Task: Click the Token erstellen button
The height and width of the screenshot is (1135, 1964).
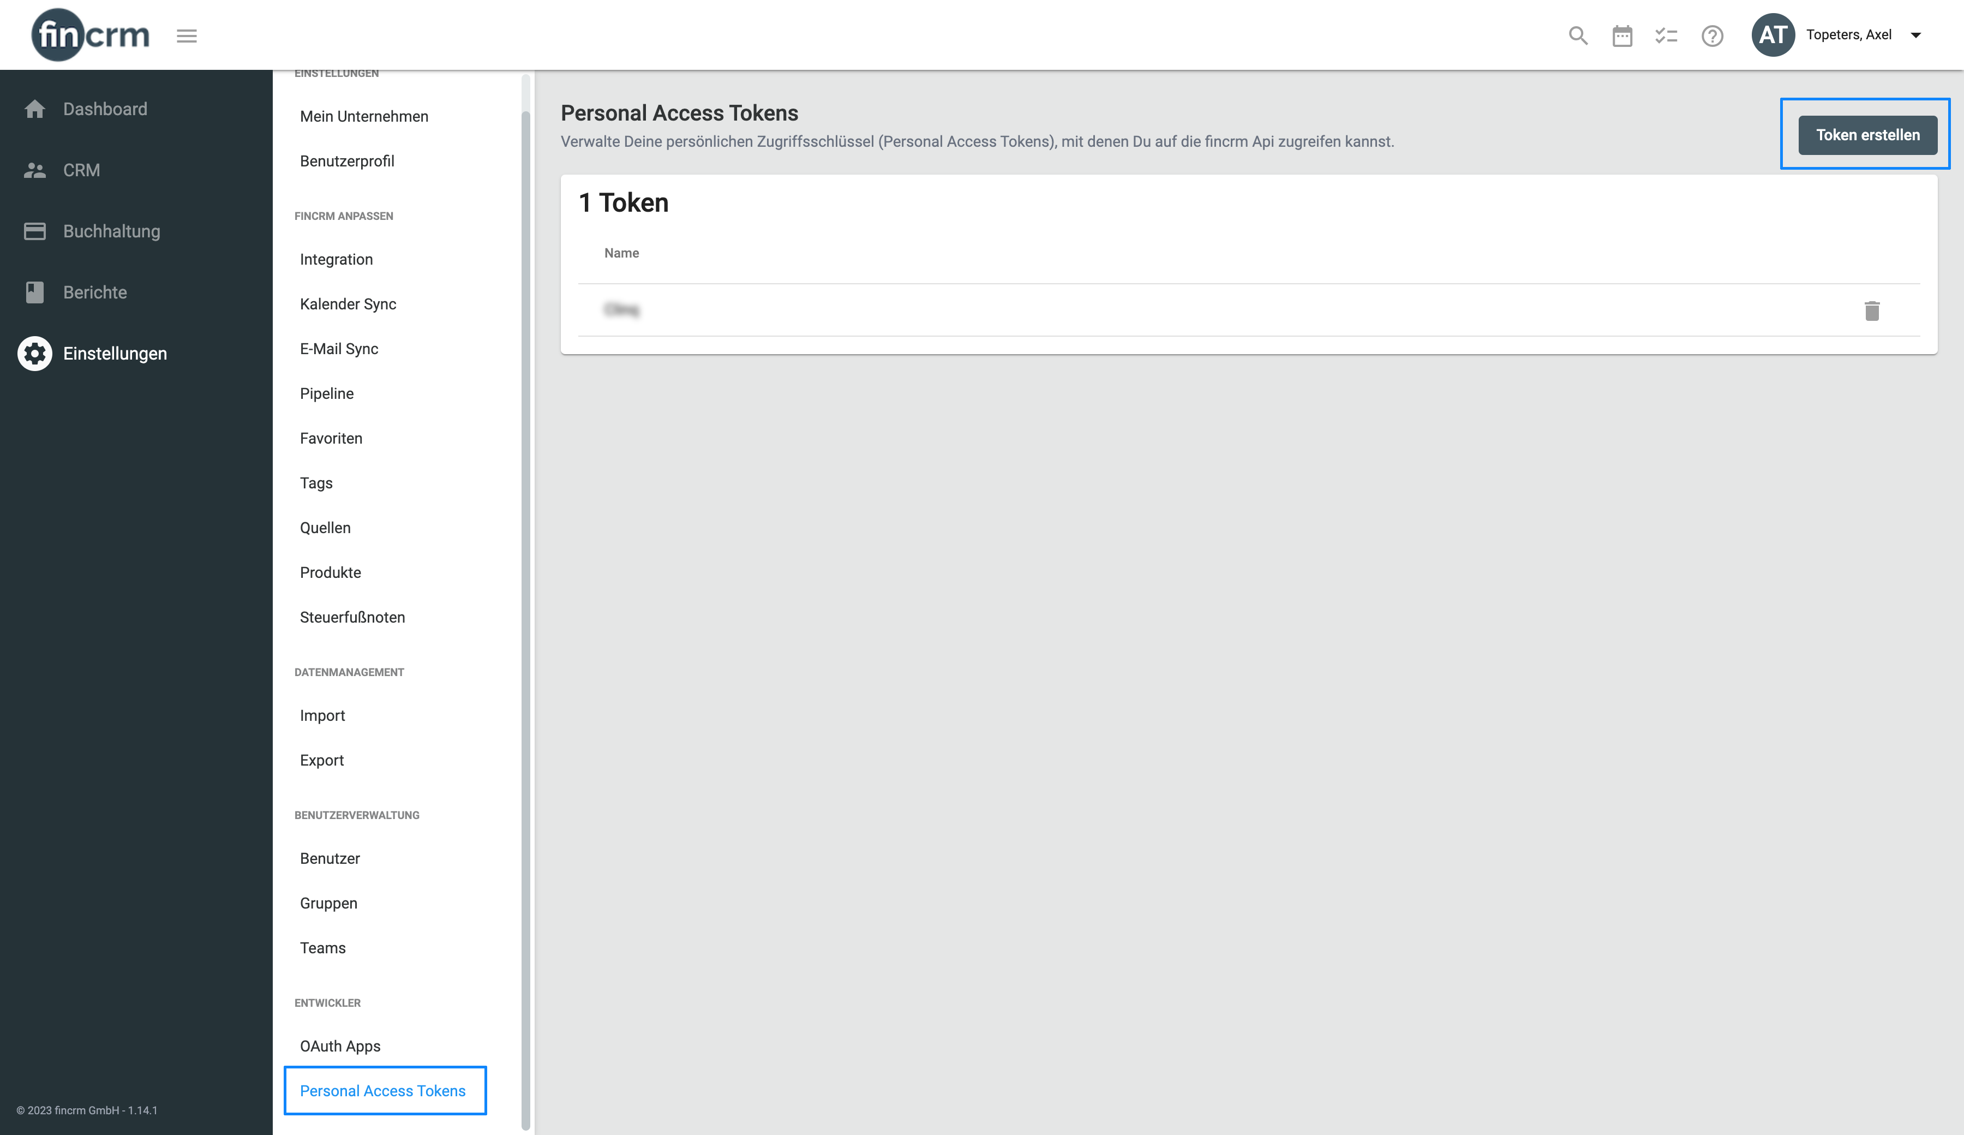Action: [x=1866, y=134]
